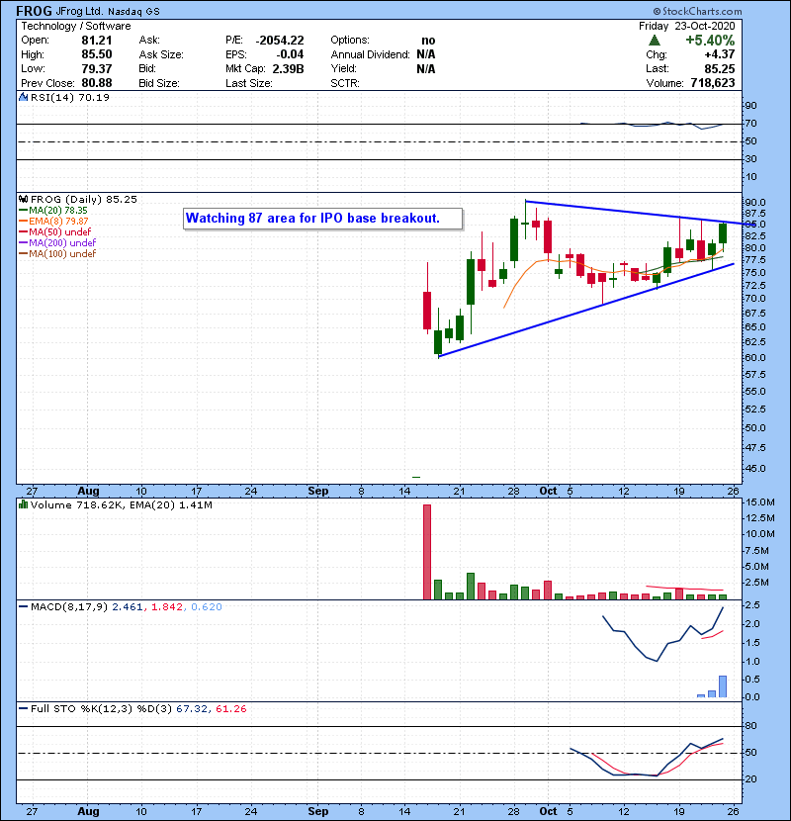
Task: Click the green up-arrow change icon
Action: tap(654, 41)
